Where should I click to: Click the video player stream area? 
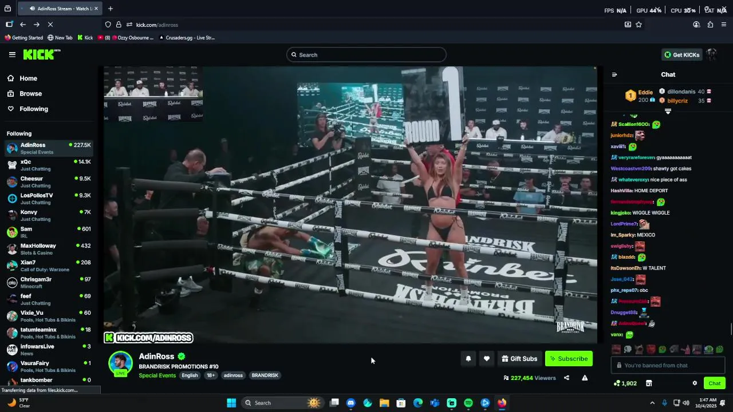(350, 205)
